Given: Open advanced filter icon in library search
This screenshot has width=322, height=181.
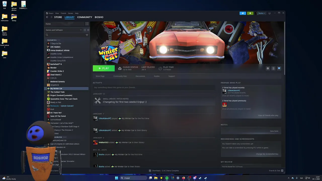Looking at the screenshot, I should pos(87,35).
